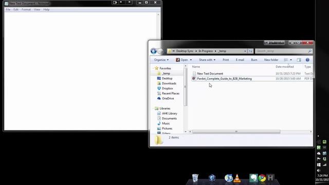This screenshot has width=329, height=185.
Task: Click the Forward arrow in Explorer
Action: [x=160, y=51]
